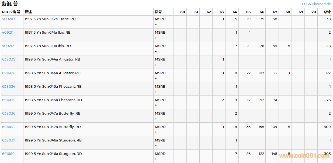This screenshot has height=163, width=333.
Task: Click the 总计 column header
Action: tap(327, 12)
